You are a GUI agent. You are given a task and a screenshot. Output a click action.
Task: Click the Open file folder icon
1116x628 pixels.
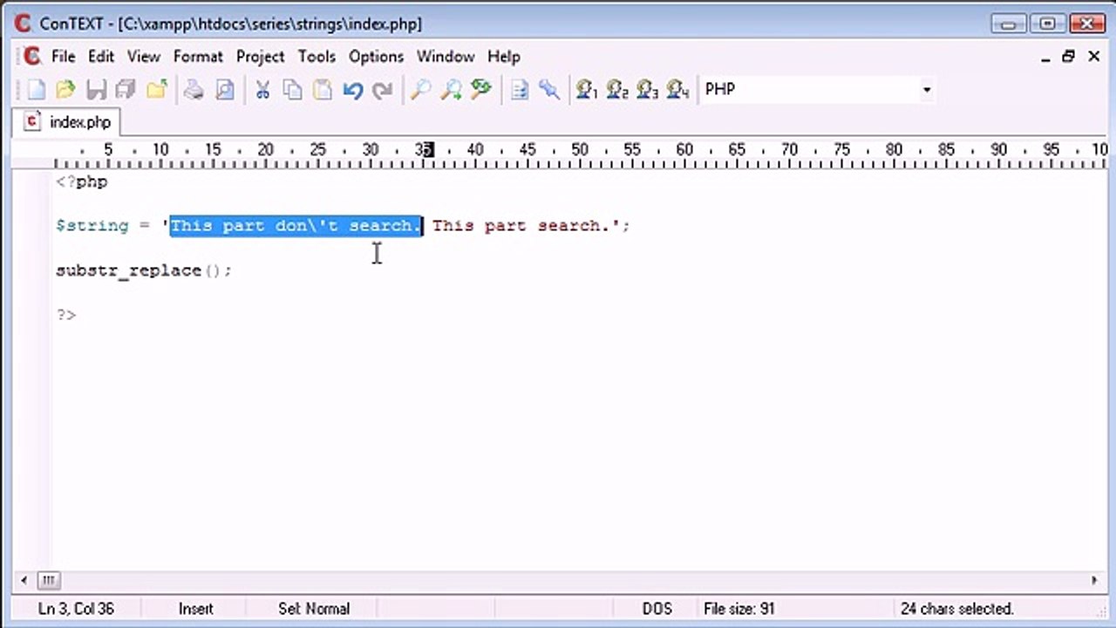[x=65, y=89]
